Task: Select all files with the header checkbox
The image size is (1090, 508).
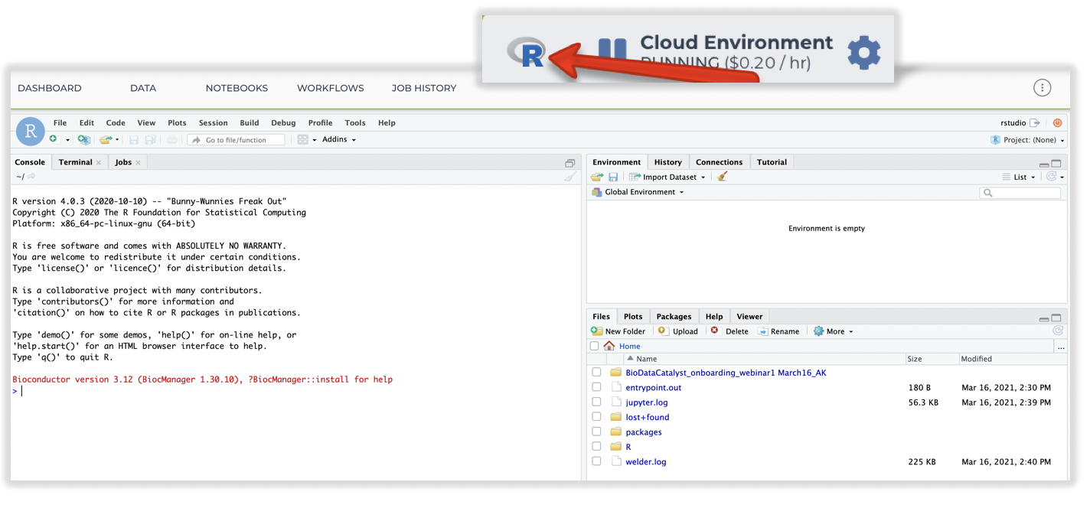Action: click(594, 347)
